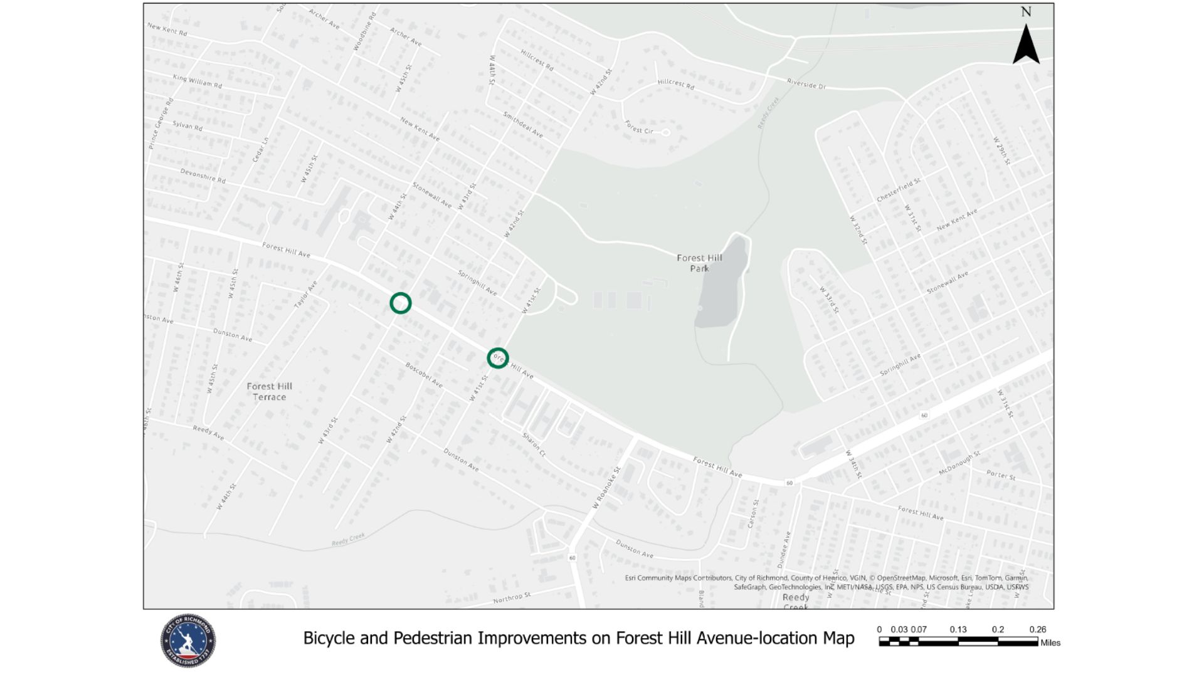Click the green circle overlapping Forest Hill Ave label
1204x677 pixels.
point(498,358)
